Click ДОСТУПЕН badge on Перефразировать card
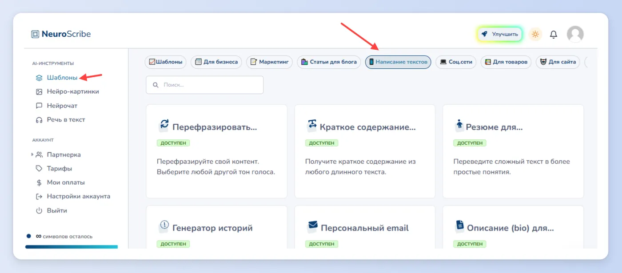This screenshot has width=622, height=273. pos(173,143)
